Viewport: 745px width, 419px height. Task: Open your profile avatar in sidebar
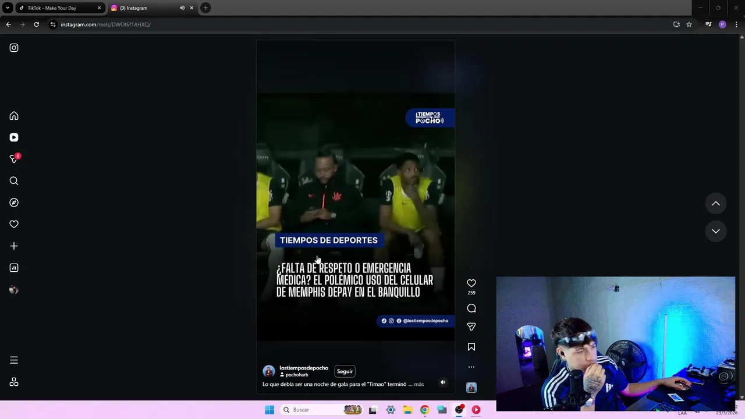[x=14, y=290]
